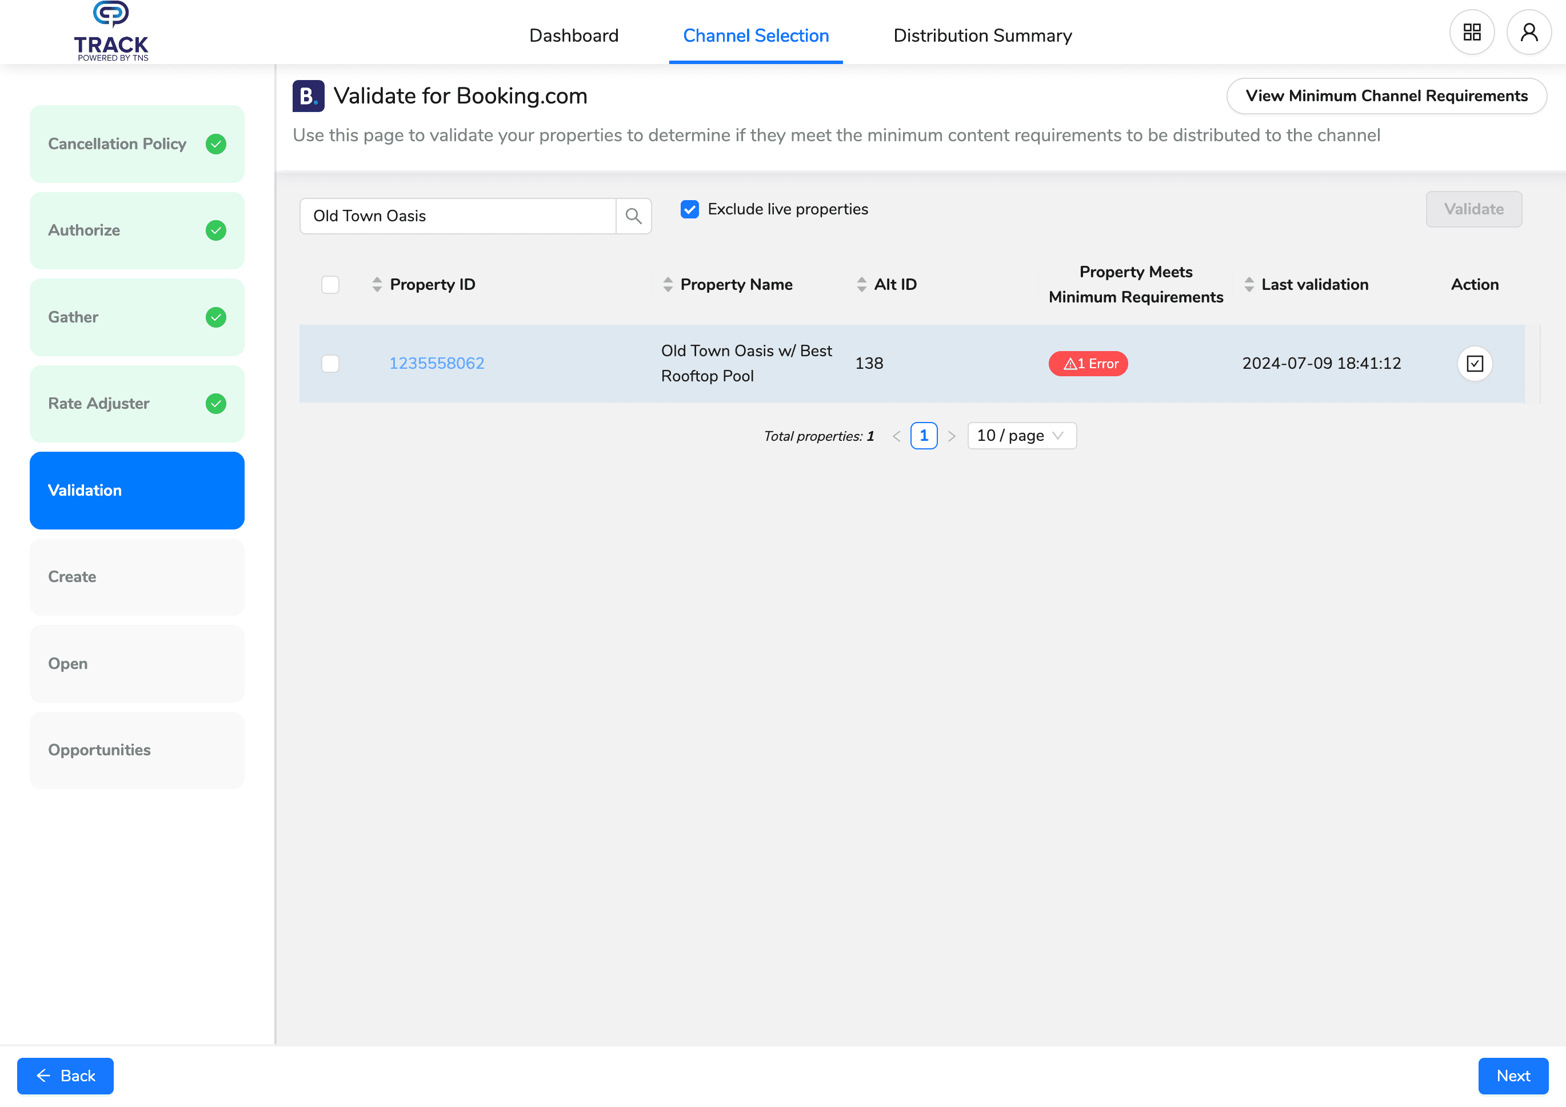Go to the Authorize step
The image size is (1566, 1107).
coord(137,230)
